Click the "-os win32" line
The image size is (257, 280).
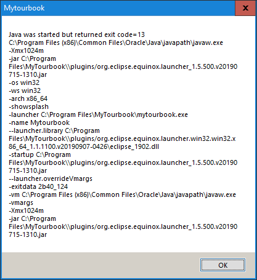coord(24,82)
